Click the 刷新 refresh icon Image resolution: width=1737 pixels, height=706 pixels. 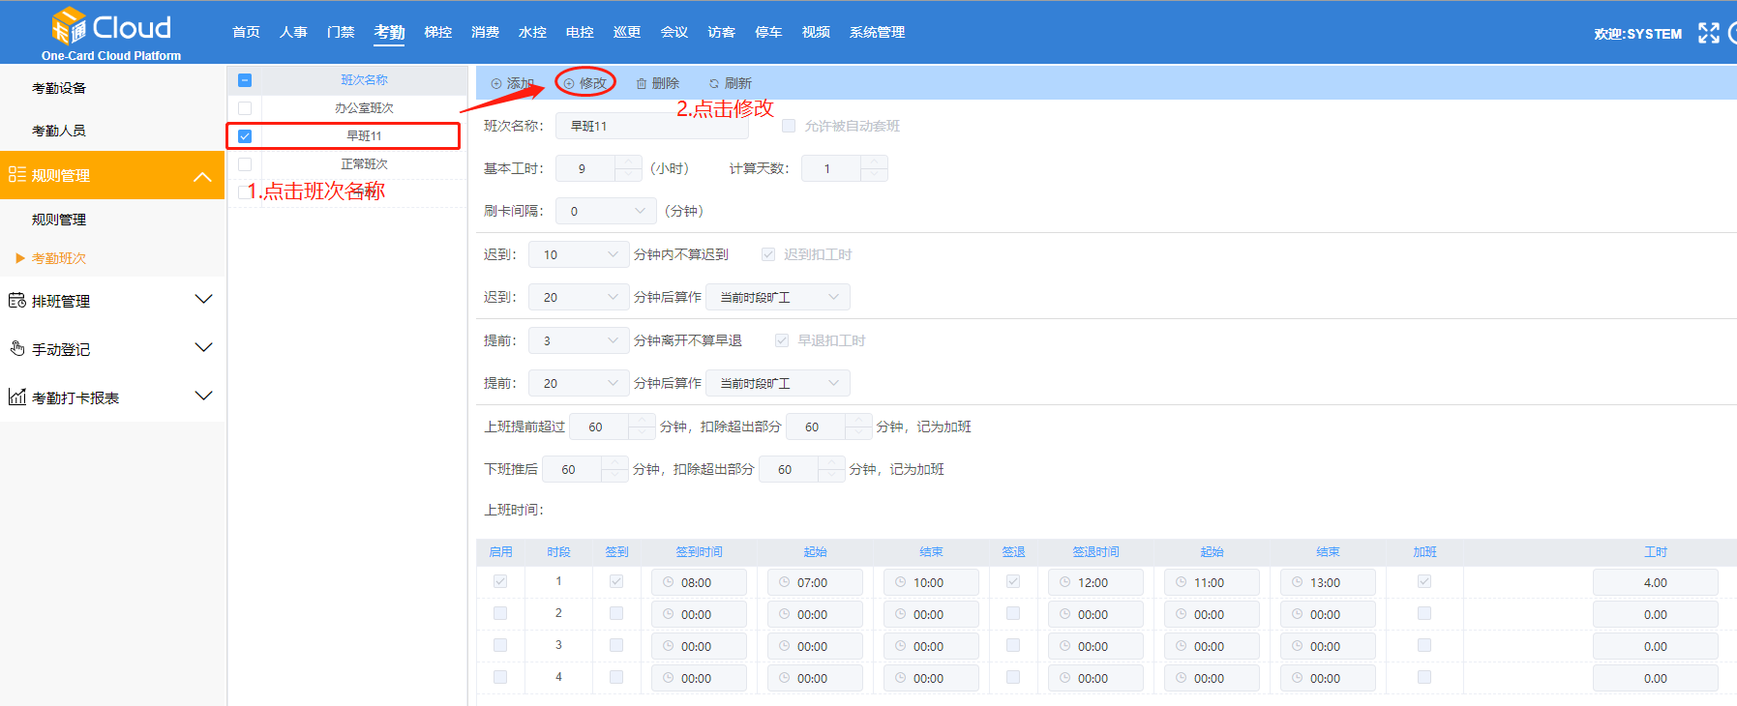[714, 84]
